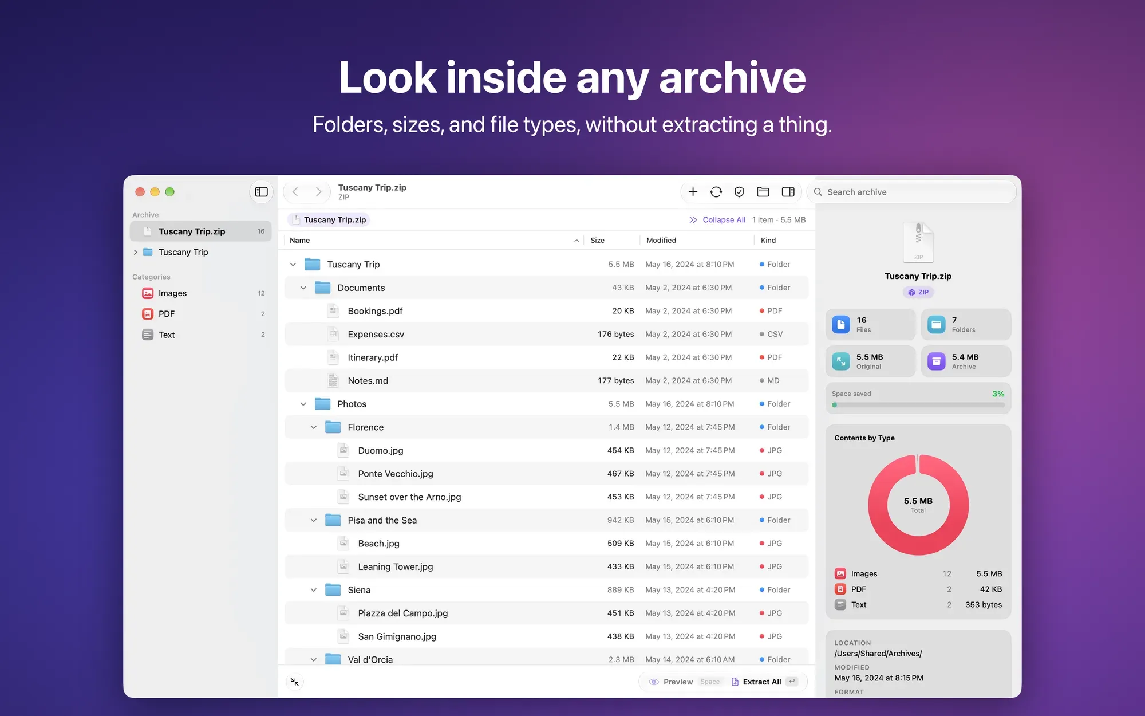Click the Space saved progress bar
Image resolution: width=1145 pixels, height=716 pixels.
918,405
